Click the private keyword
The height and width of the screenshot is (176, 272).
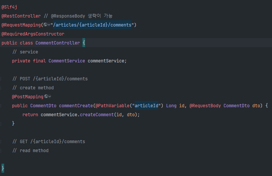tap(21, 61)
